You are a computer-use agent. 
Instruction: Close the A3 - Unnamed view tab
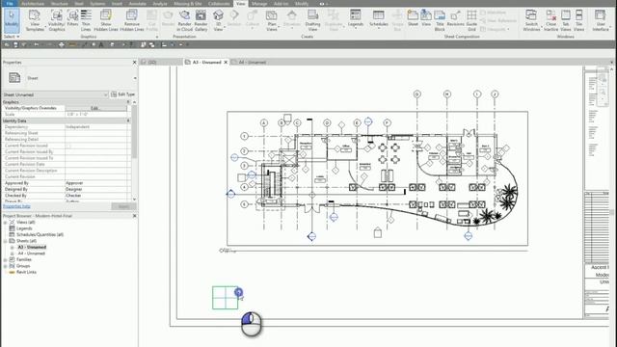click(x=226, y=62)
